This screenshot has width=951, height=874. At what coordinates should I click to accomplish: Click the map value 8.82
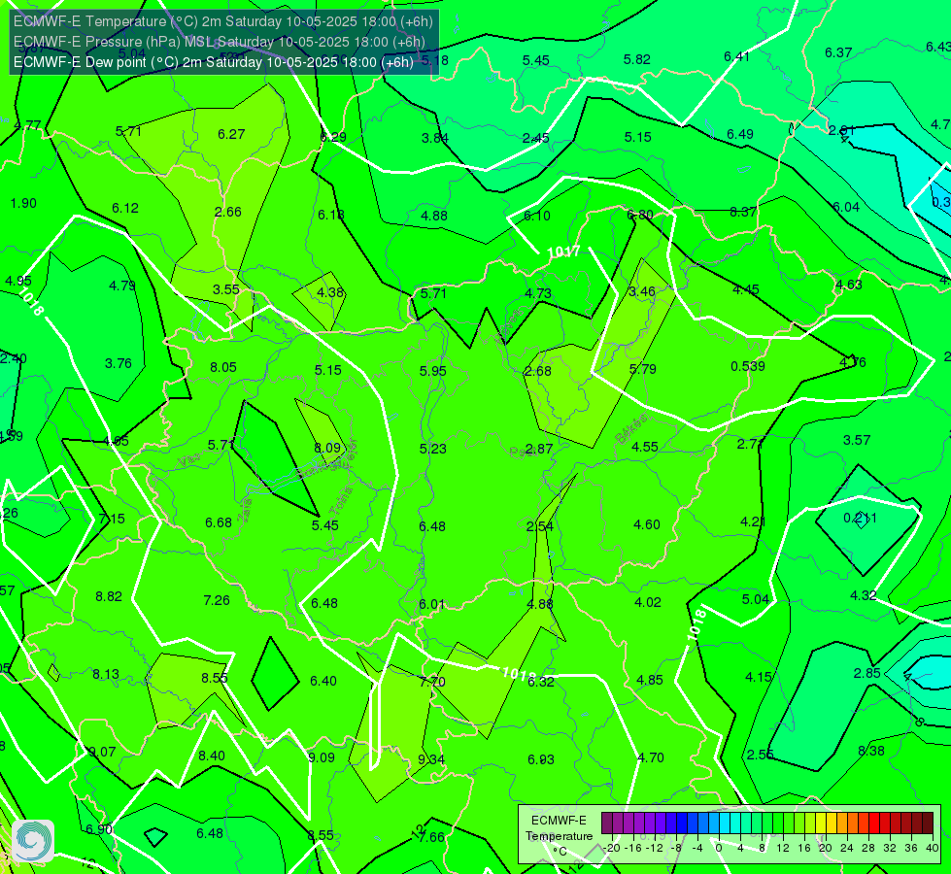point(109,597)
